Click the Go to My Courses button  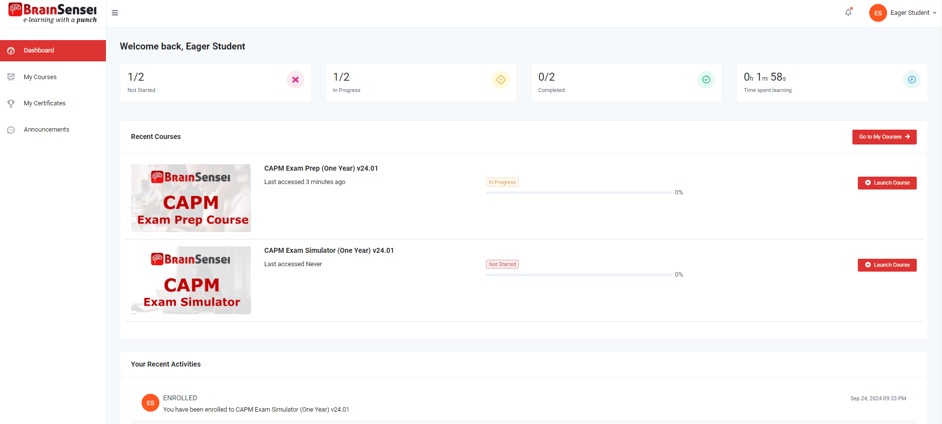884,137
